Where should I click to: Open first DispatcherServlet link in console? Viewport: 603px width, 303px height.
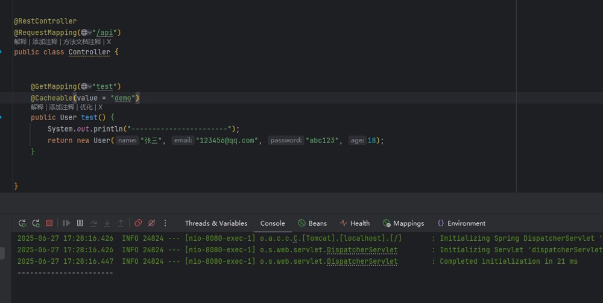click(362, 250)
